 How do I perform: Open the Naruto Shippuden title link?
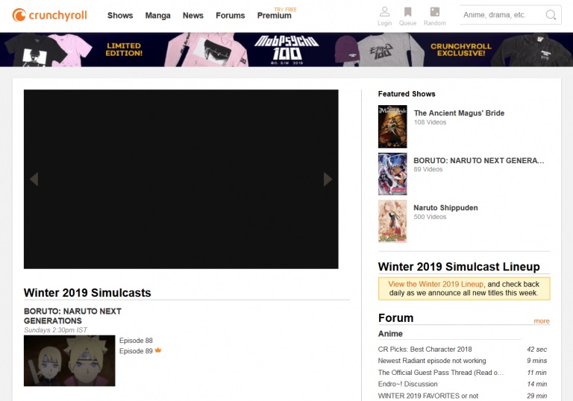(445, 208)
